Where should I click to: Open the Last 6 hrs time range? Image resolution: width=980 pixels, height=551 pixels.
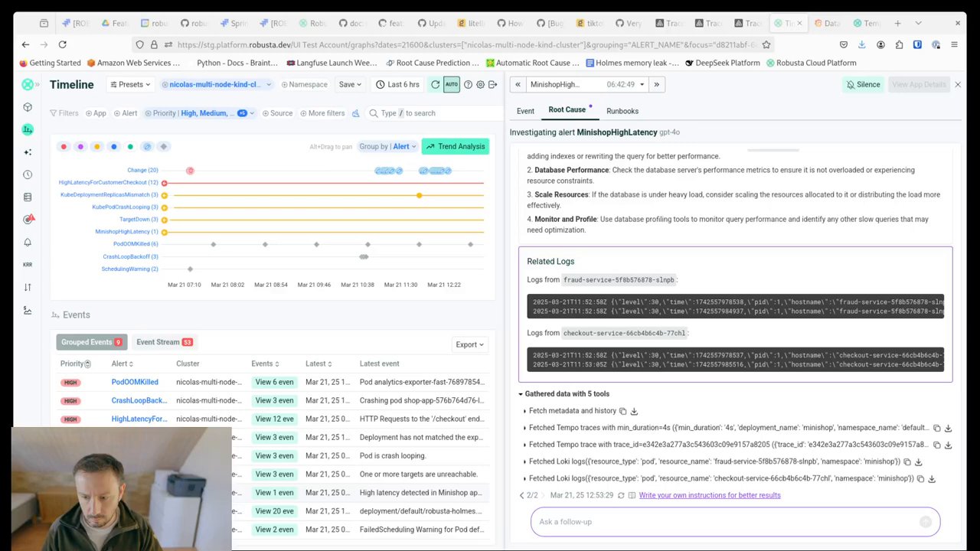pyautogui.click(x=399, y=84)
